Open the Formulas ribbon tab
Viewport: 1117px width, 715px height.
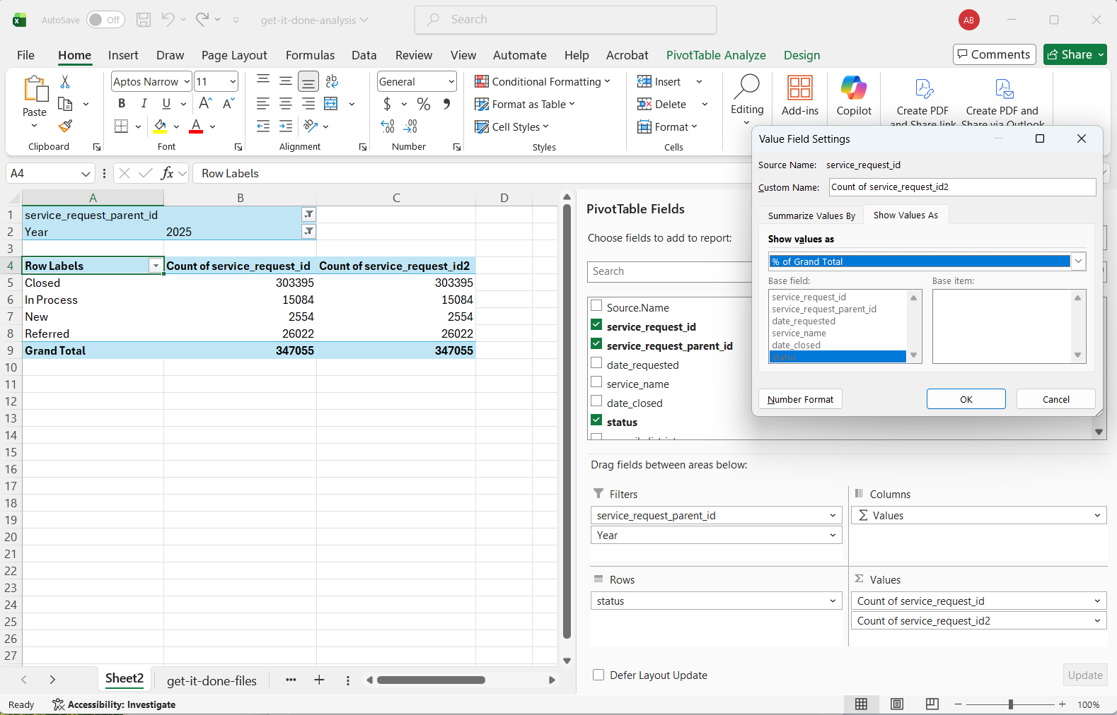[x=310, y=55]
